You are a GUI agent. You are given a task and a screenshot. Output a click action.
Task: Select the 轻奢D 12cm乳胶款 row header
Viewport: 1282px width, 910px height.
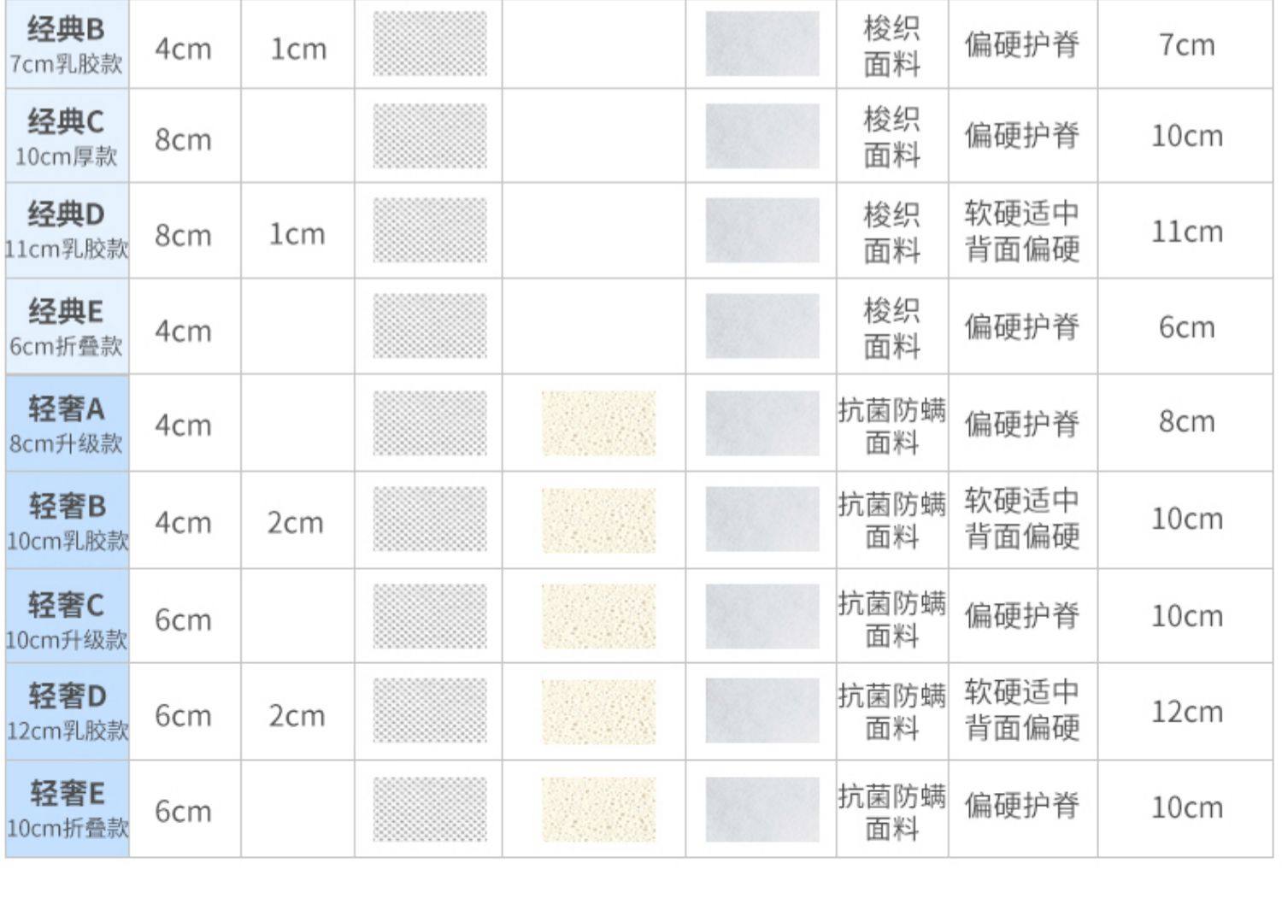pyautogui.click(x=67, y=712)
